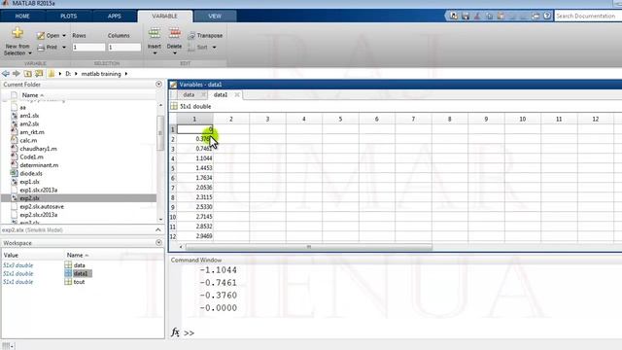This screenshot has height=350, width=622.
Task: Select data1 variable in Workspace
Action: (x=81, y=273)
